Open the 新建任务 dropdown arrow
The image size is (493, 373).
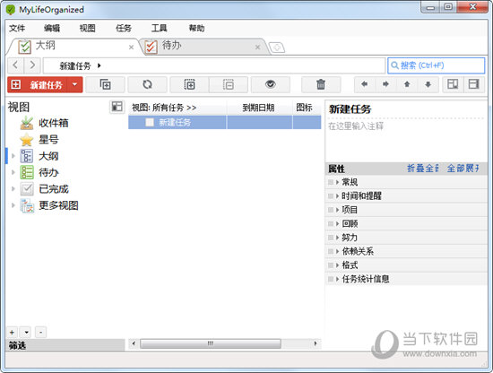(74, 84)
